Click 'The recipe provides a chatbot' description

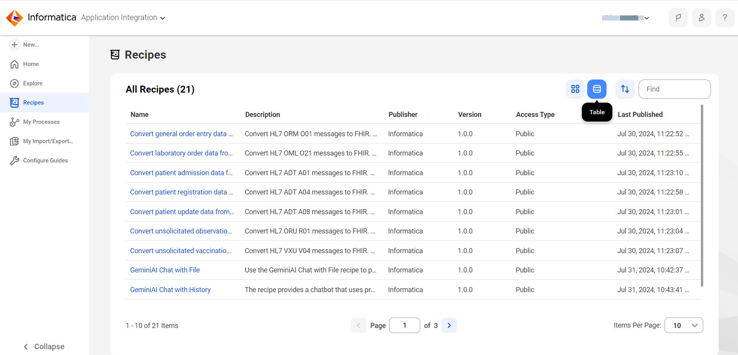pos(310,290)
